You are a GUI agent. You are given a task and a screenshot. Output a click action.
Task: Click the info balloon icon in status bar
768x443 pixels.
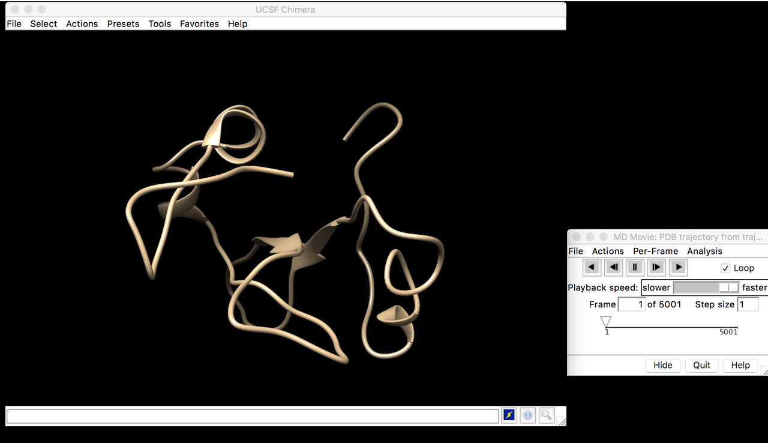[x=528, y=415]
